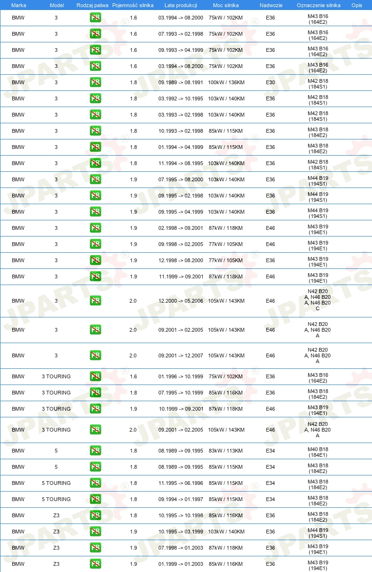The width and height of the screenshot is (372, 572).
Task: Click 3 TOURING model in 1.9 row
Action: [x=56, y=409]
